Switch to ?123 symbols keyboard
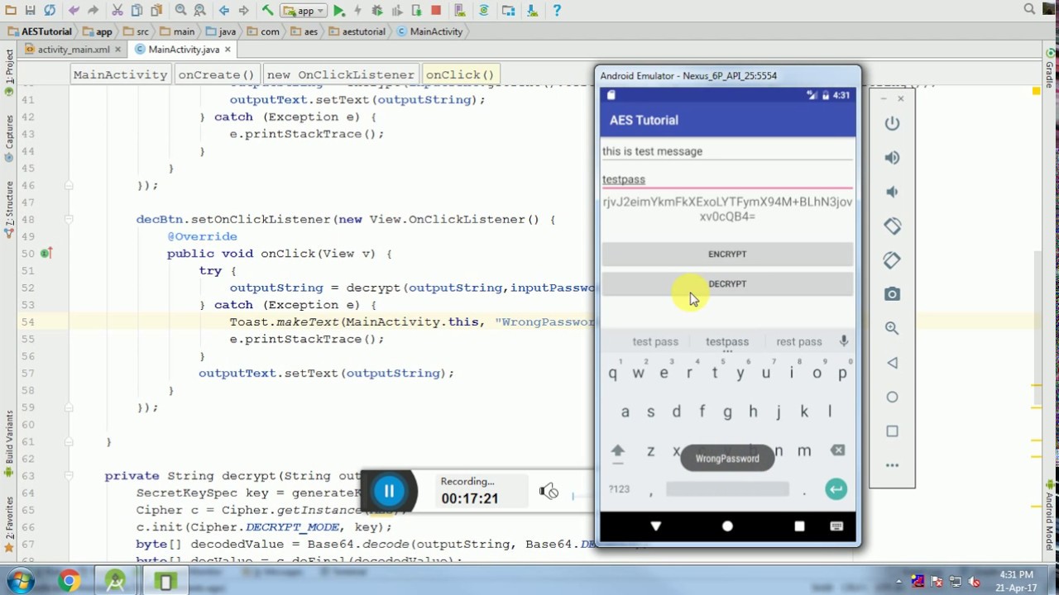 (x=619, y=489)
